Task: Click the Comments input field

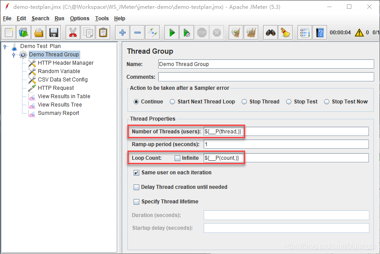Action: (266, 77)
